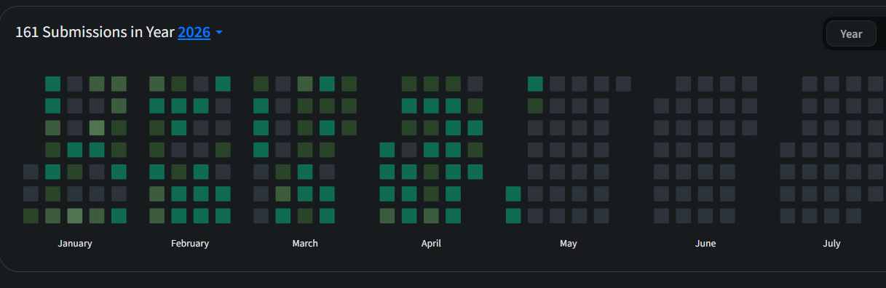886x288 pixels.
Task: Select the July 1 empty heatmap cell
Action: (x=787, y=150)
